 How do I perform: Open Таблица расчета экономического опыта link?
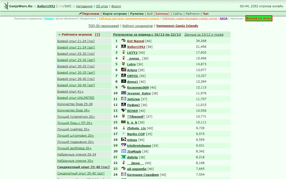tap(129, 18)
